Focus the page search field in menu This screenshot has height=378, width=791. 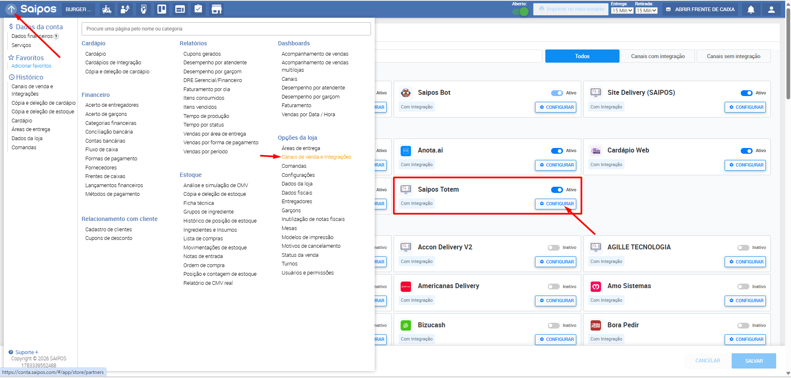point(226,29)
